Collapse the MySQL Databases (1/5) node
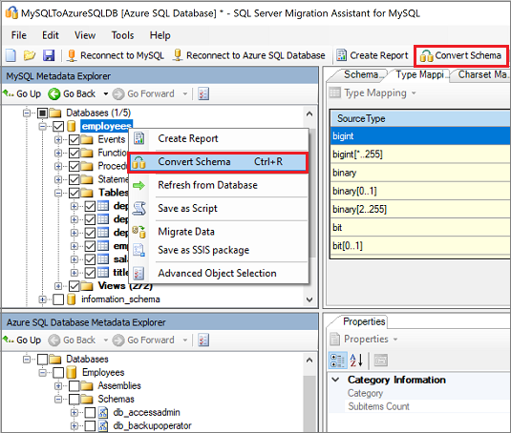Viewport: 511px width, 433px height. click(27, 113)
